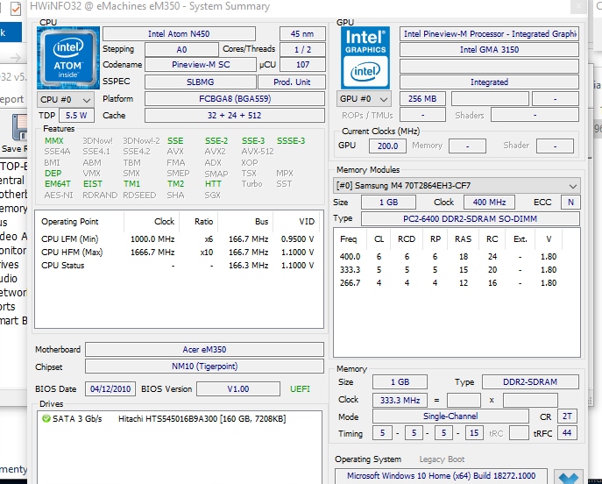This screenshot has width=602, height=484.
Task: Click the FCBGA8 (BGA559) platform field
Action: pos(235,99)
